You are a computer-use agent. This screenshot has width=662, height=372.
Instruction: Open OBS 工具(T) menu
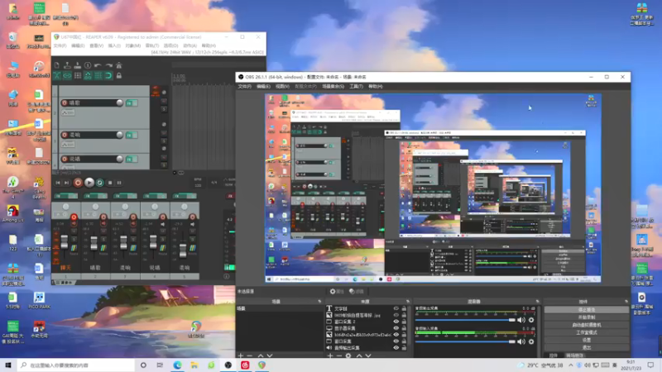[356, 87]
